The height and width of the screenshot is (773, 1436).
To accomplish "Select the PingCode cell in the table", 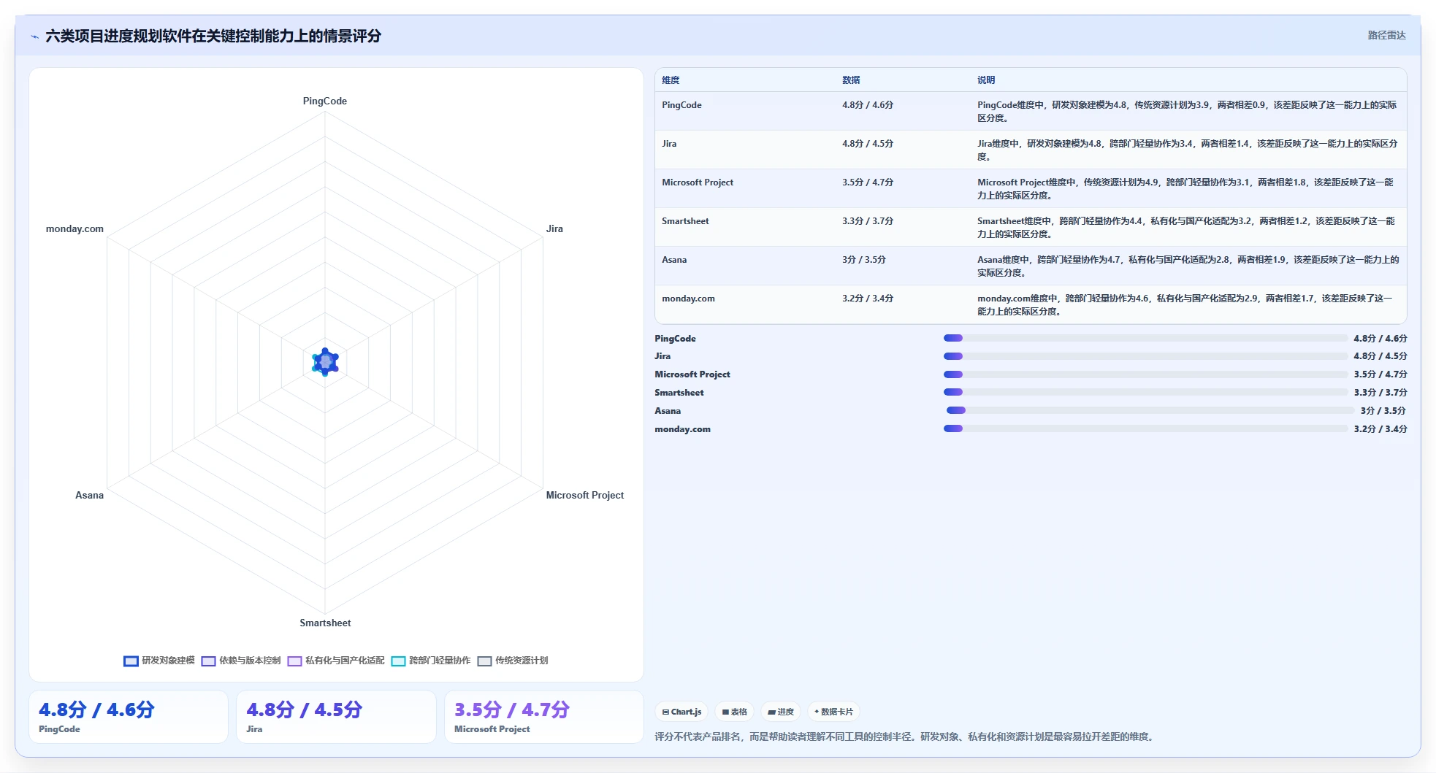I will 745,111.
